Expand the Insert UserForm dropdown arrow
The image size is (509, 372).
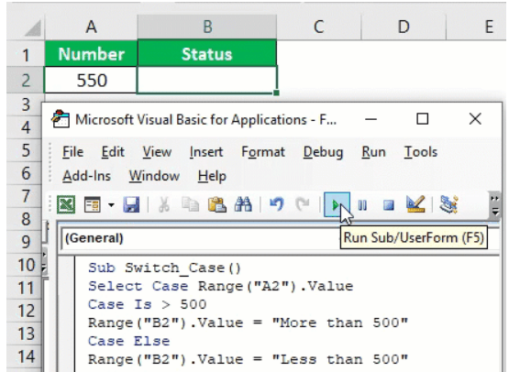[111, 205]
